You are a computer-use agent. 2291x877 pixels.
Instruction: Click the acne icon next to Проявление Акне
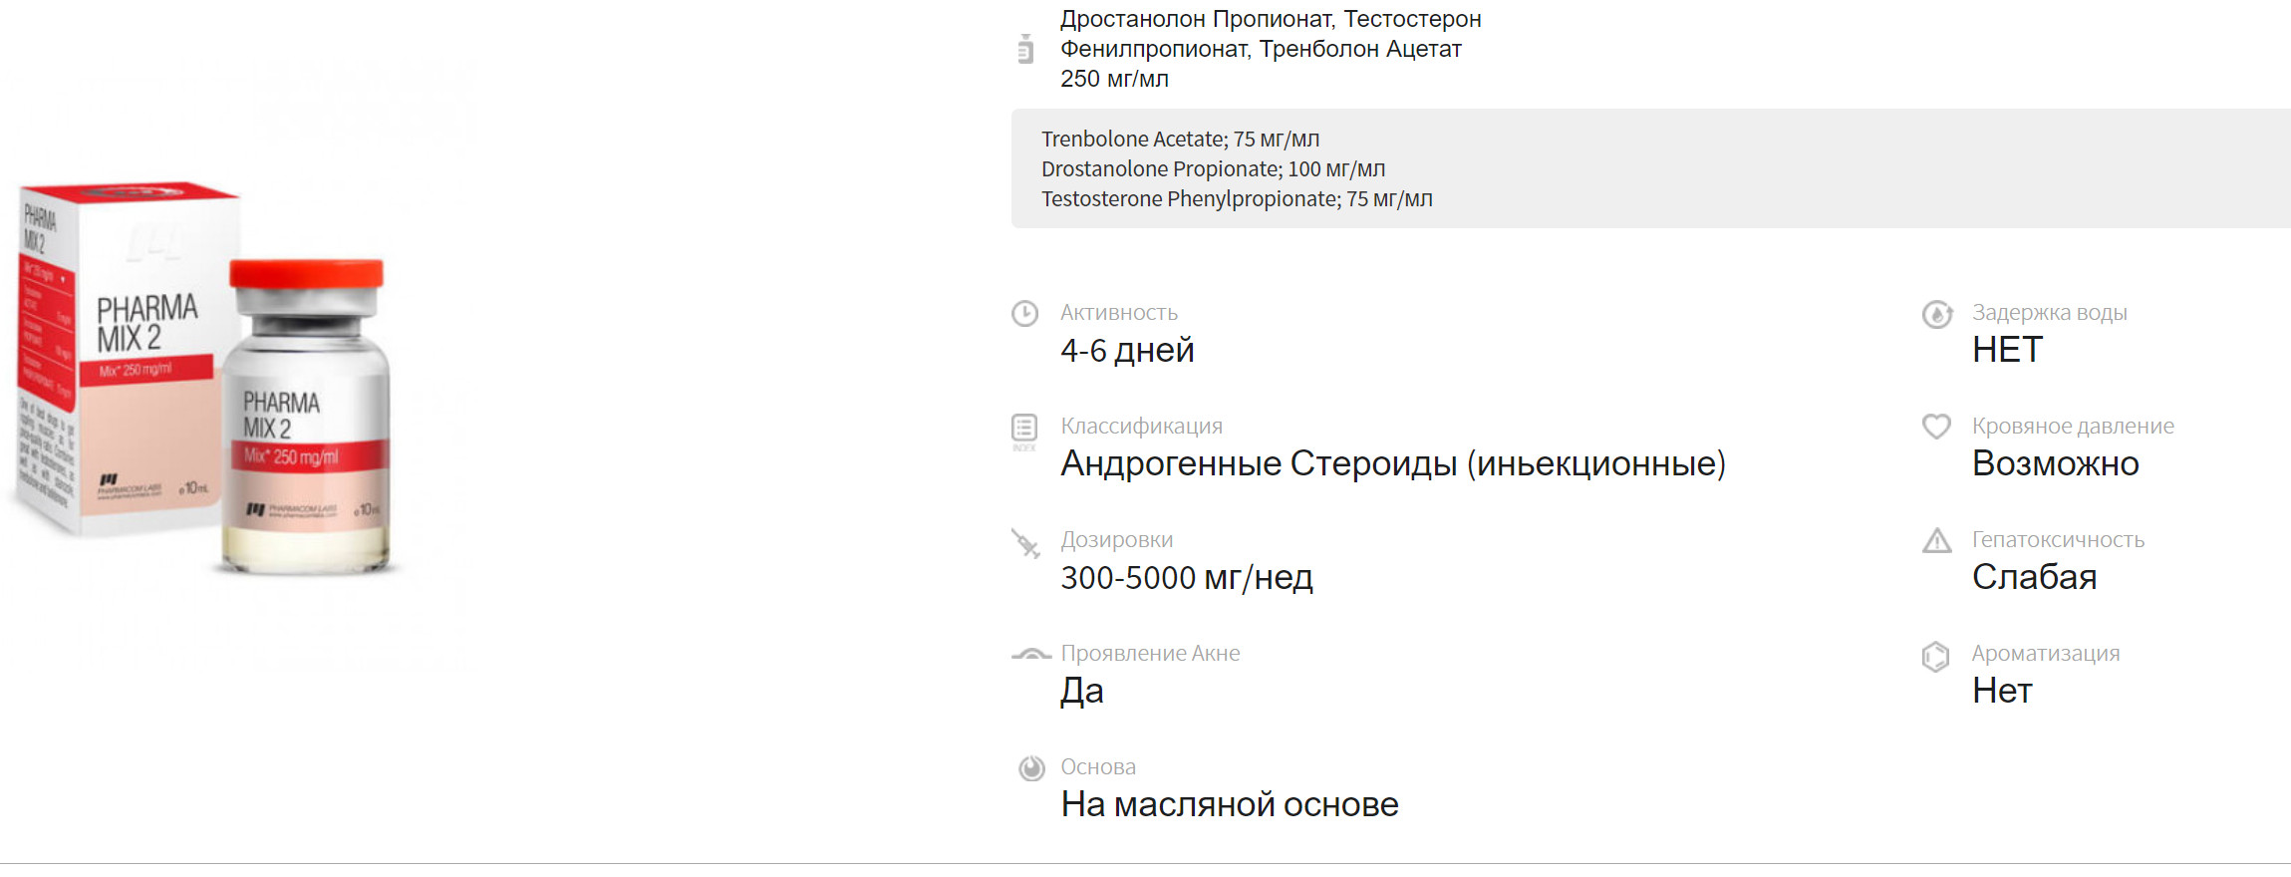[x=1030, y=655]
